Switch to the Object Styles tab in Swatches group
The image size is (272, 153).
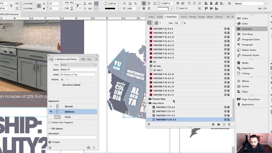tap(210, 17)
